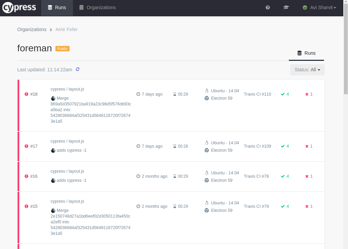Click Travis CI #78 text
348x249 pixels.
pyautogui.click(x=256, y=176)
